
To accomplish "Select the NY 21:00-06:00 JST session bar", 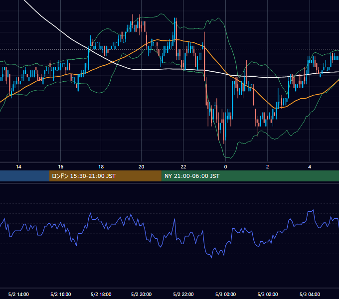I will point(250,176).
